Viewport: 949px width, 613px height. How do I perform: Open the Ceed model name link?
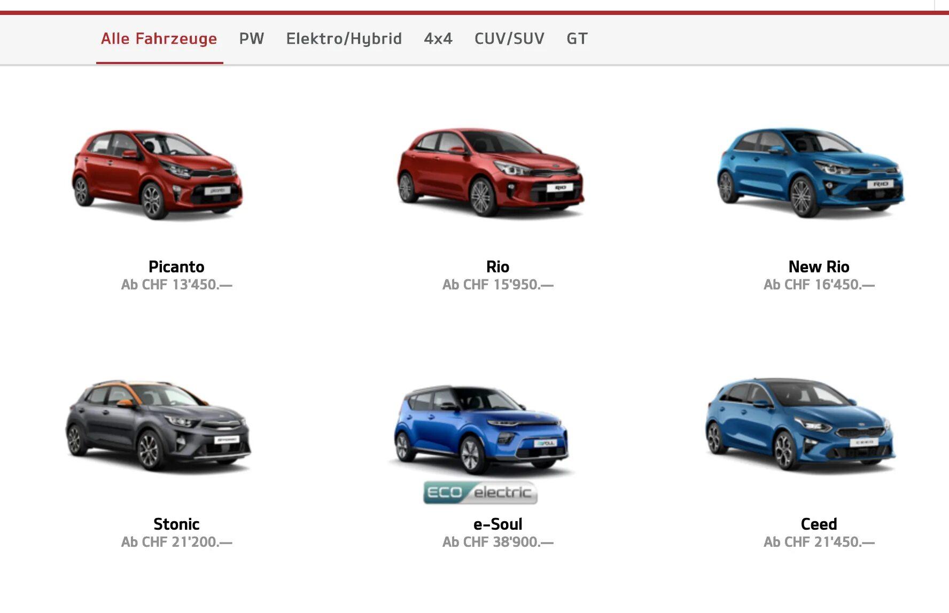(819, 524)
